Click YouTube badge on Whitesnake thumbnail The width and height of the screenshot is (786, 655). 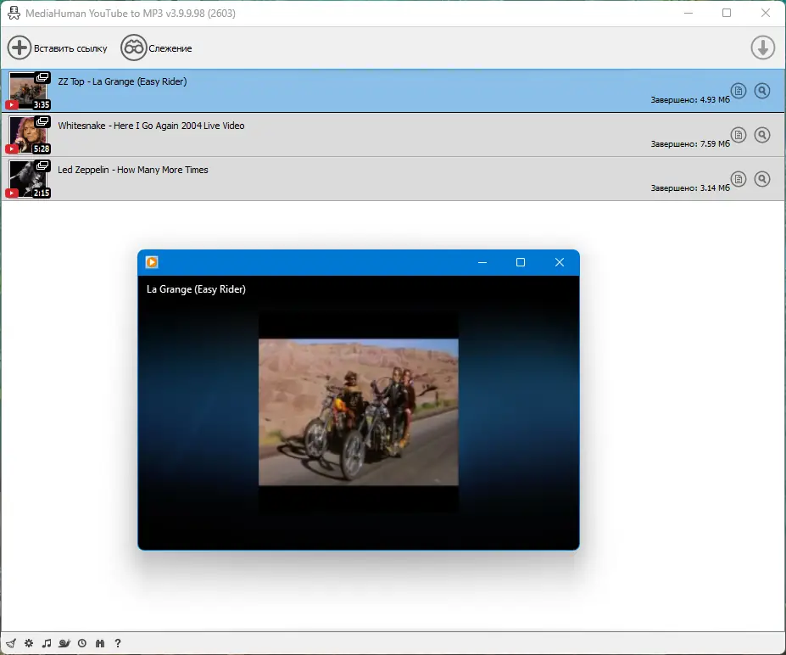tap(12, 149)
